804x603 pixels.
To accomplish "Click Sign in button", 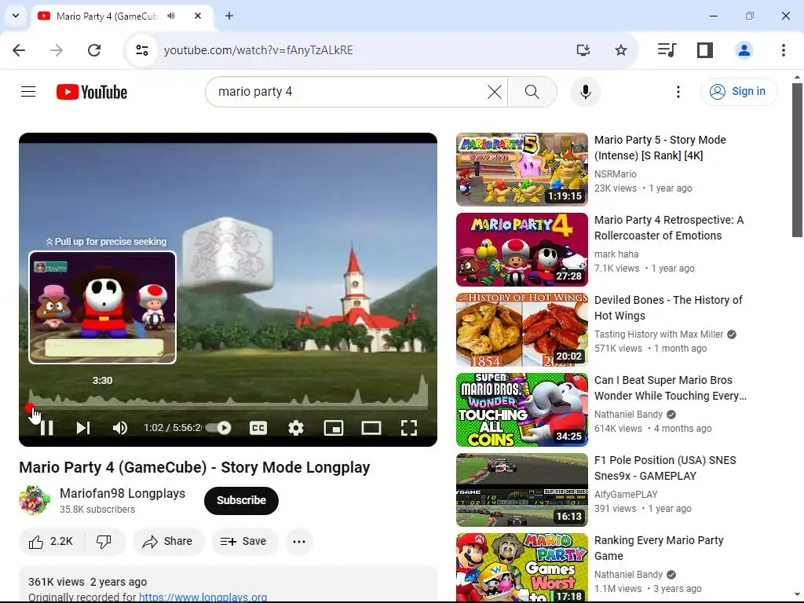I will tap(739, 92).
